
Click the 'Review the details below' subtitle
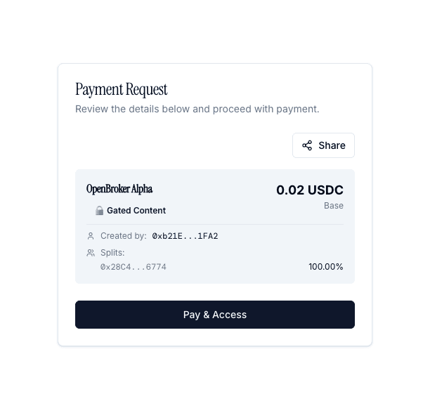click(197, 109)
